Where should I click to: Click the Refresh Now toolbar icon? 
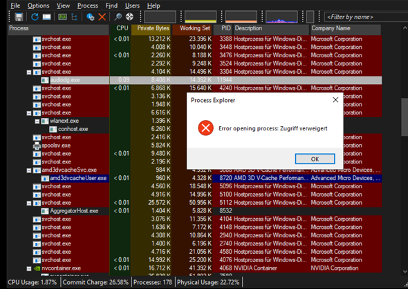[35, 17]
